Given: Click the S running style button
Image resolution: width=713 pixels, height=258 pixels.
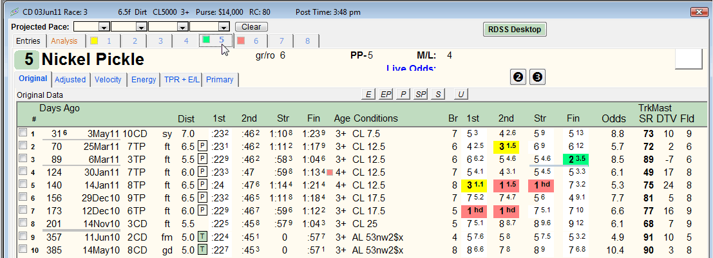Looking at the screenshot, I should (438, 94).
